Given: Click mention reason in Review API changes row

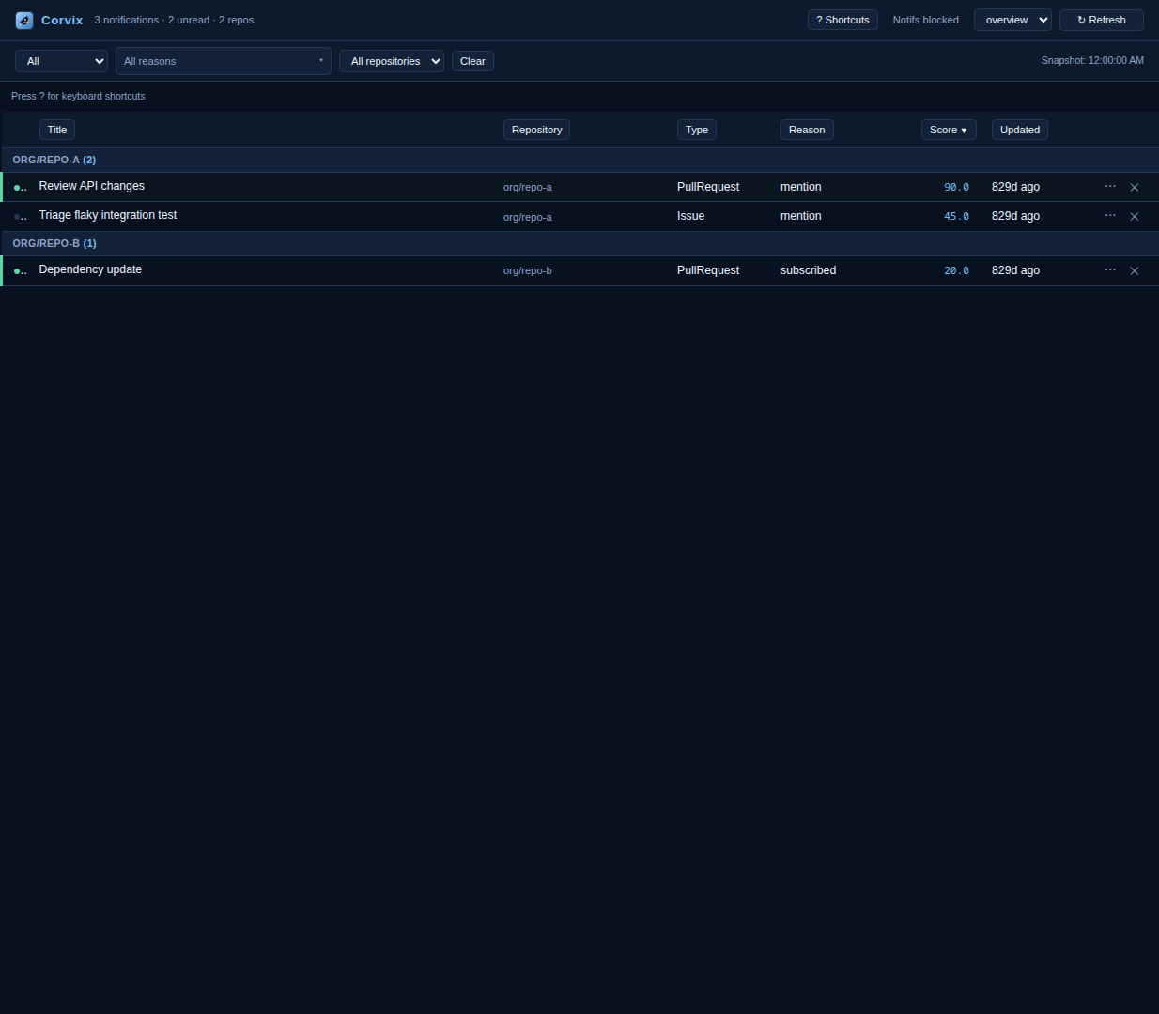Looking at the screenshot, I should (801, 187).
